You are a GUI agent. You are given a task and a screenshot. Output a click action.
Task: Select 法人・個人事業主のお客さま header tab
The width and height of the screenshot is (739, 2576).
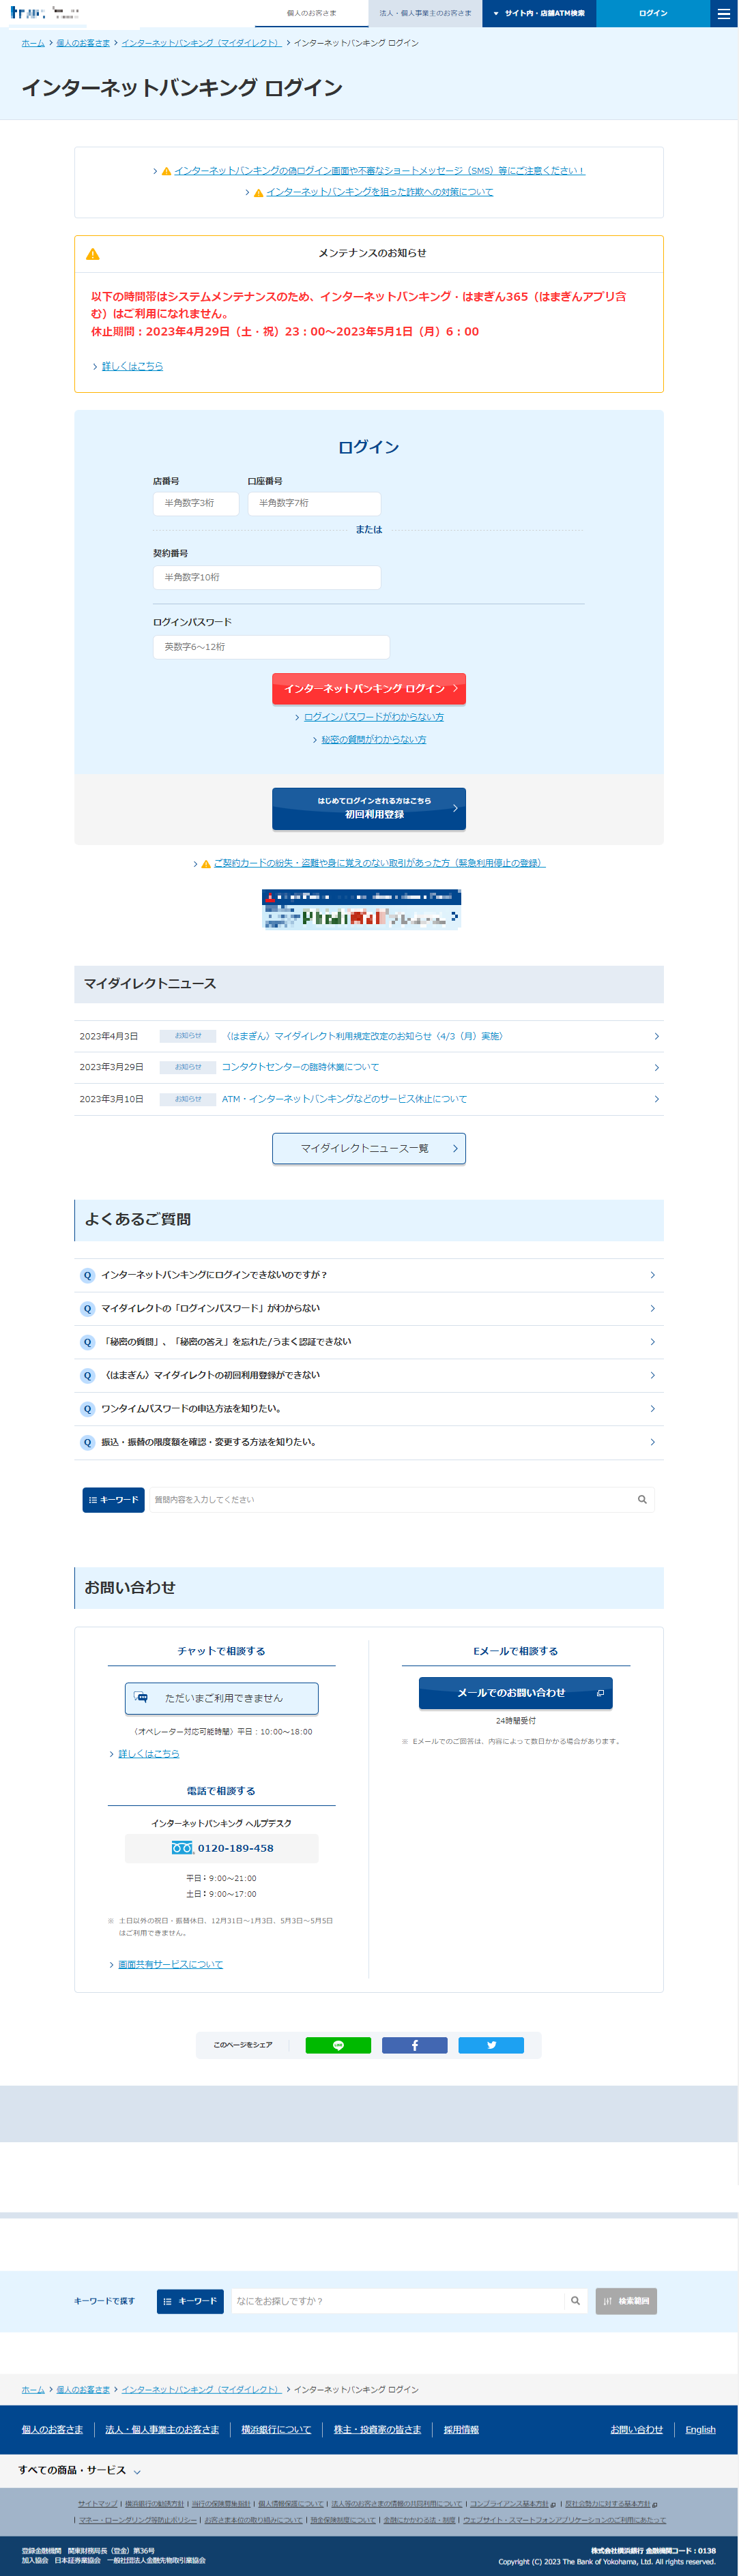pyautogui.click(x=425, y=13)
